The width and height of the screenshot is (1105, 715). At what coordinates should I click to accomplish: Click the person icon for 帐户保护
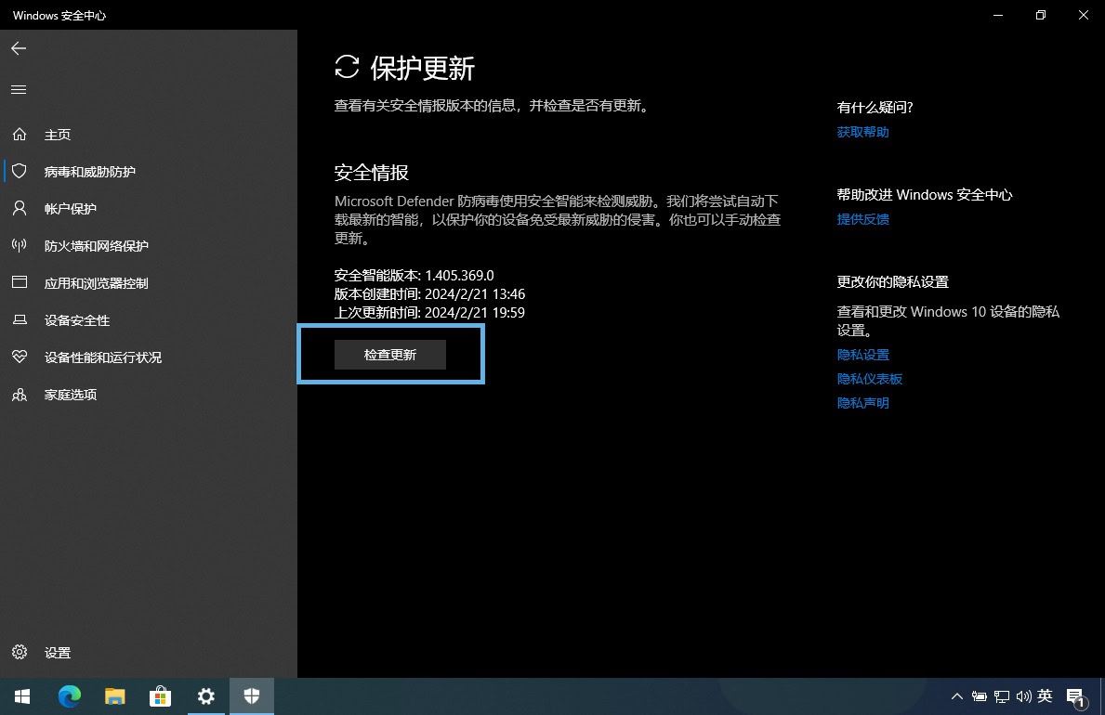(x=20, y=209)
